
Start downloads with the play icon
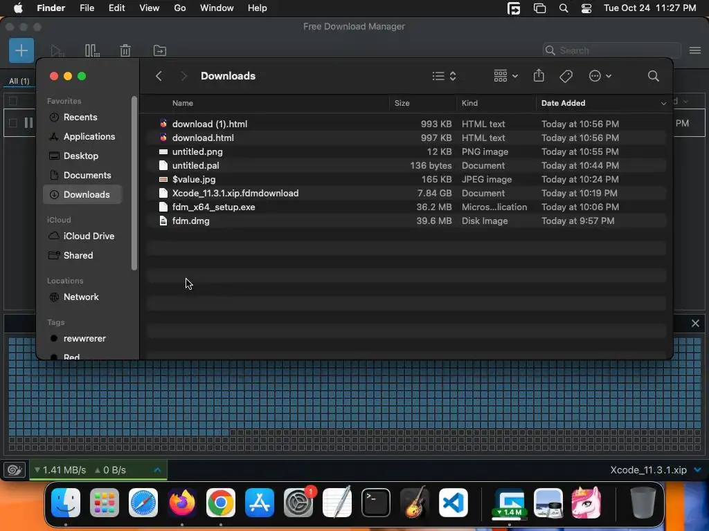pos(57,50)
